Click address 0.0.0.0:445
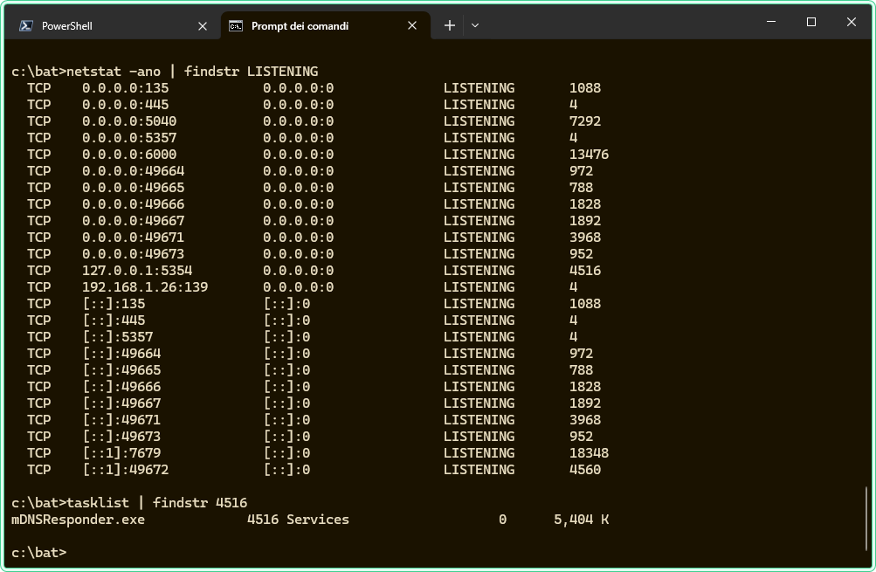 tap(125, 105)
